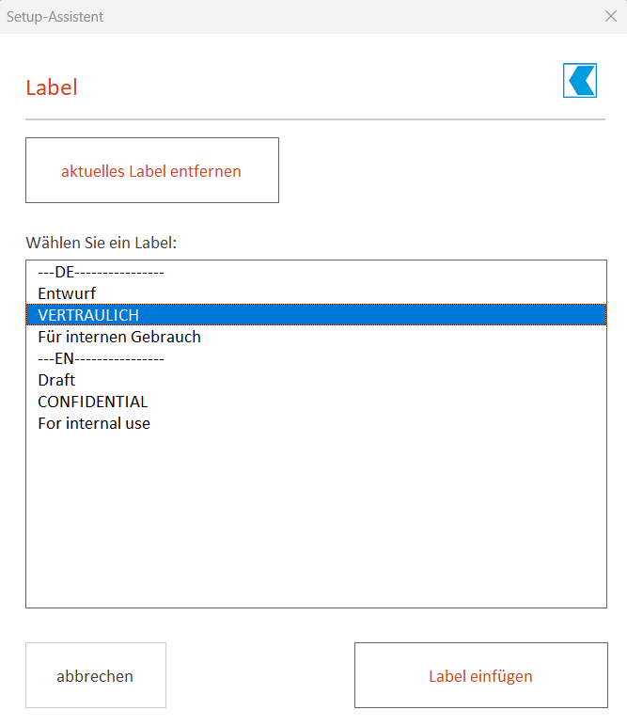
Task: Cancel with the 'abbrechen' button
Action: (96, 675)
